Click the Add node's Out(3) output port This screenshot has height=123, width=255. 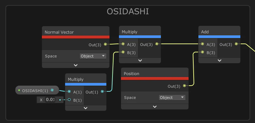pyautogui.click(x=236, y=44)
